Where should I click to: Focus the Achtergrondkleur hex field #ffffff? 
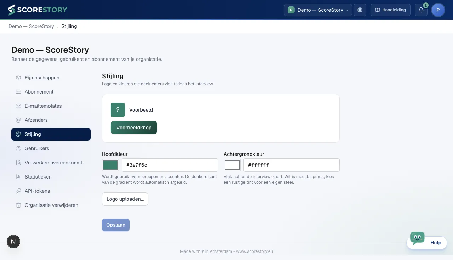[292, 165]
